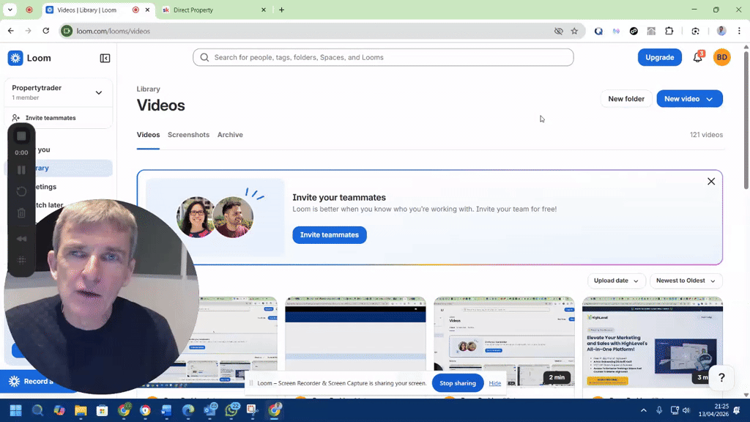Image resolution: width=750 pixels, height=422 pixels.
Task: Click Invite teammates in the sidebar
Action: point(51,118)
